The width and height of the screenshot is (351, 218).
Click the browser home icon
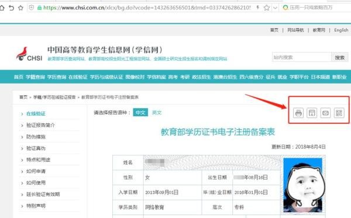click(x=2, y=8)
